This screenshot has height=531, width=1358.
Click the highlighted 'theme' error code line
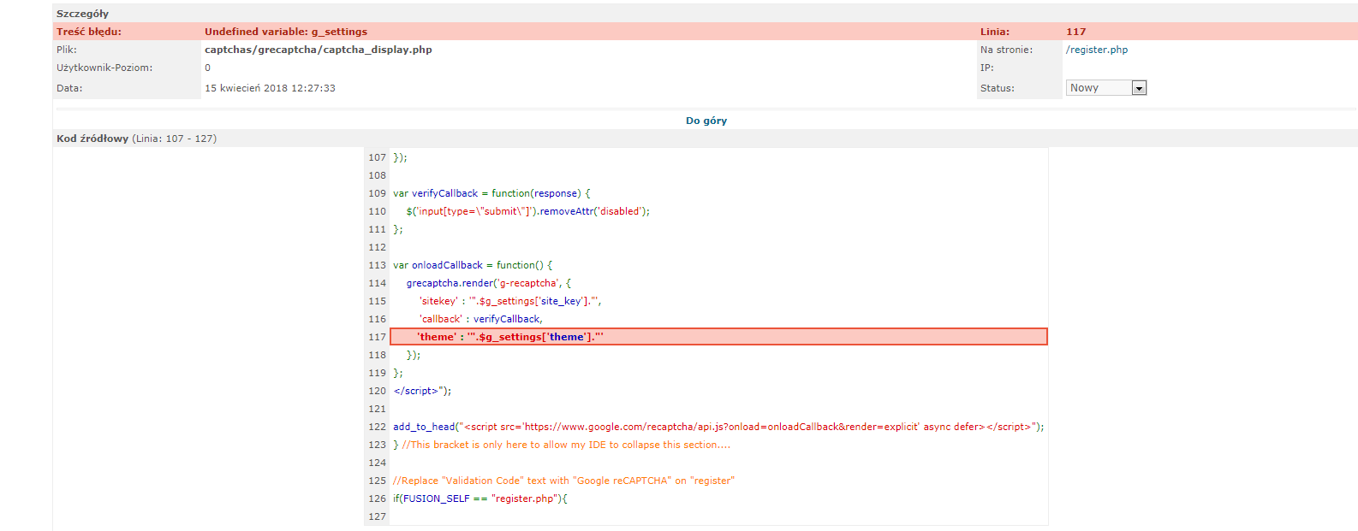pos(718,337)
